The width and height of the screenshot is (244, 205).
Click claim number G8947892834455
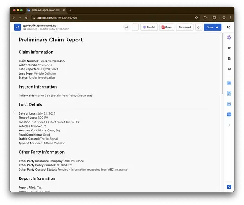tap(52, 61)
